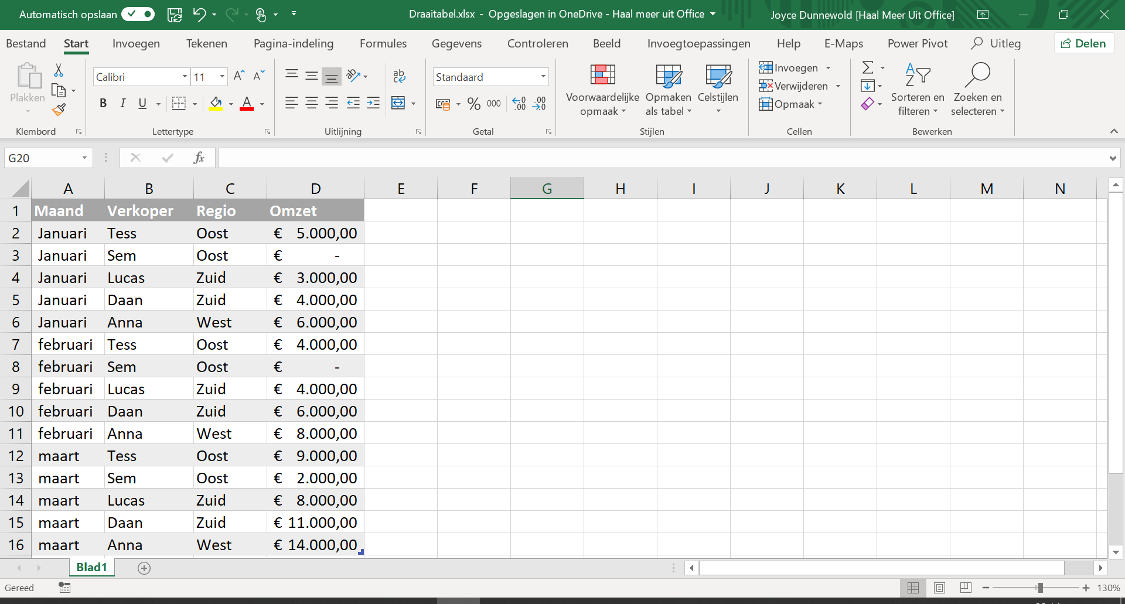The width and height of the screenshot is (1125, 604).
Task: Click Verwijderen in Cellen group
Action: (x=800, y=86)
